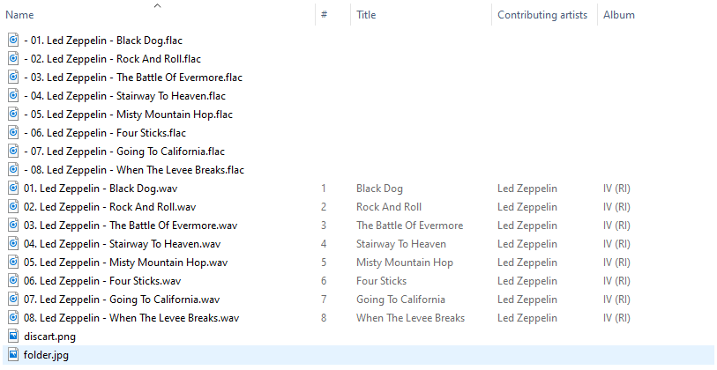Sort by the Title column header
The image size is (717, 370).
pos(366,15)
